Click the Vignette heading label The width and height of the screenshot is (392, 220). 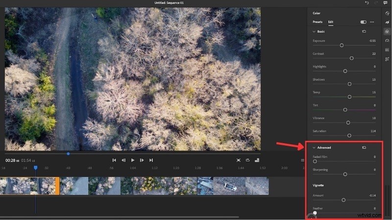point(318,185)
